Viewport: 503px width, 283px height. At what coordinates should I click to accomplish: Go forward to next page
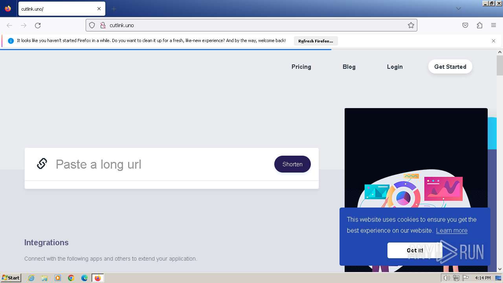[24, 25]
